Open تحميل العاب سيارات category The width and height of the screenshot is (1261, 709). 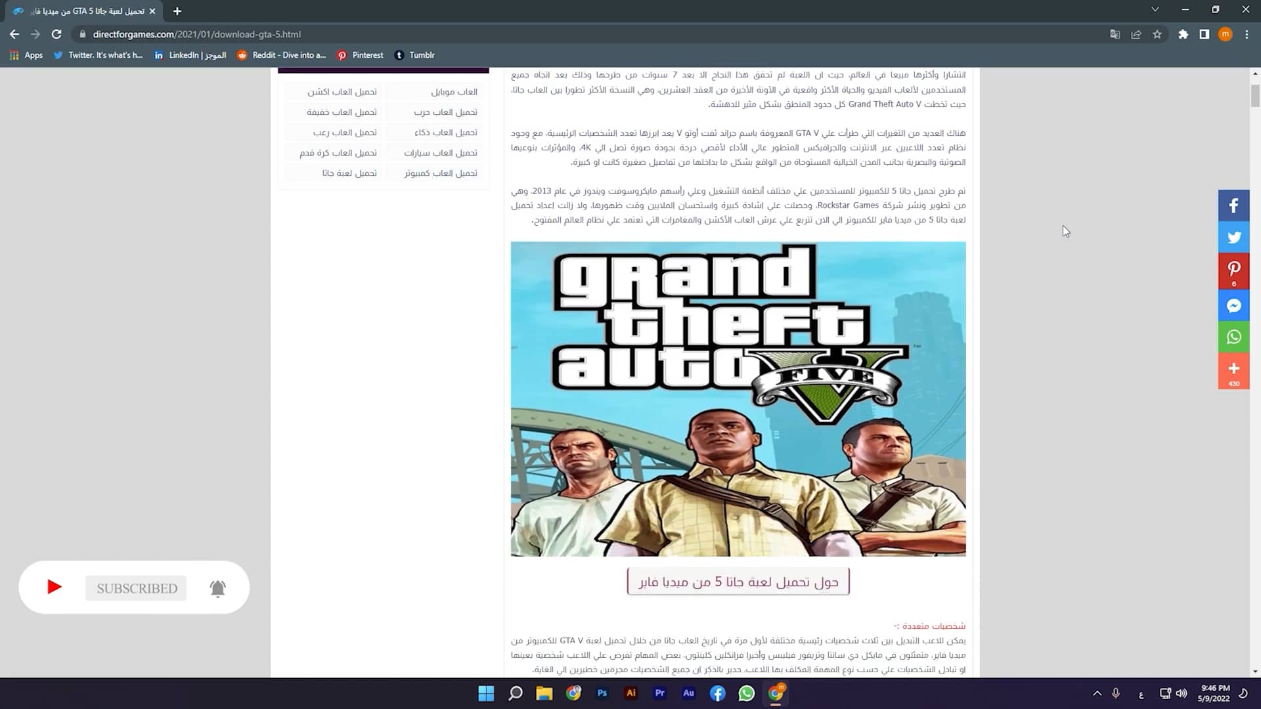[441, 153]
